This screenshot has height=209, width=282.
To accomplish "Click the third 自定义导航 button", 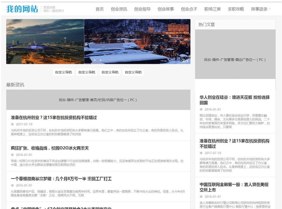I will [x=110, y=72].
